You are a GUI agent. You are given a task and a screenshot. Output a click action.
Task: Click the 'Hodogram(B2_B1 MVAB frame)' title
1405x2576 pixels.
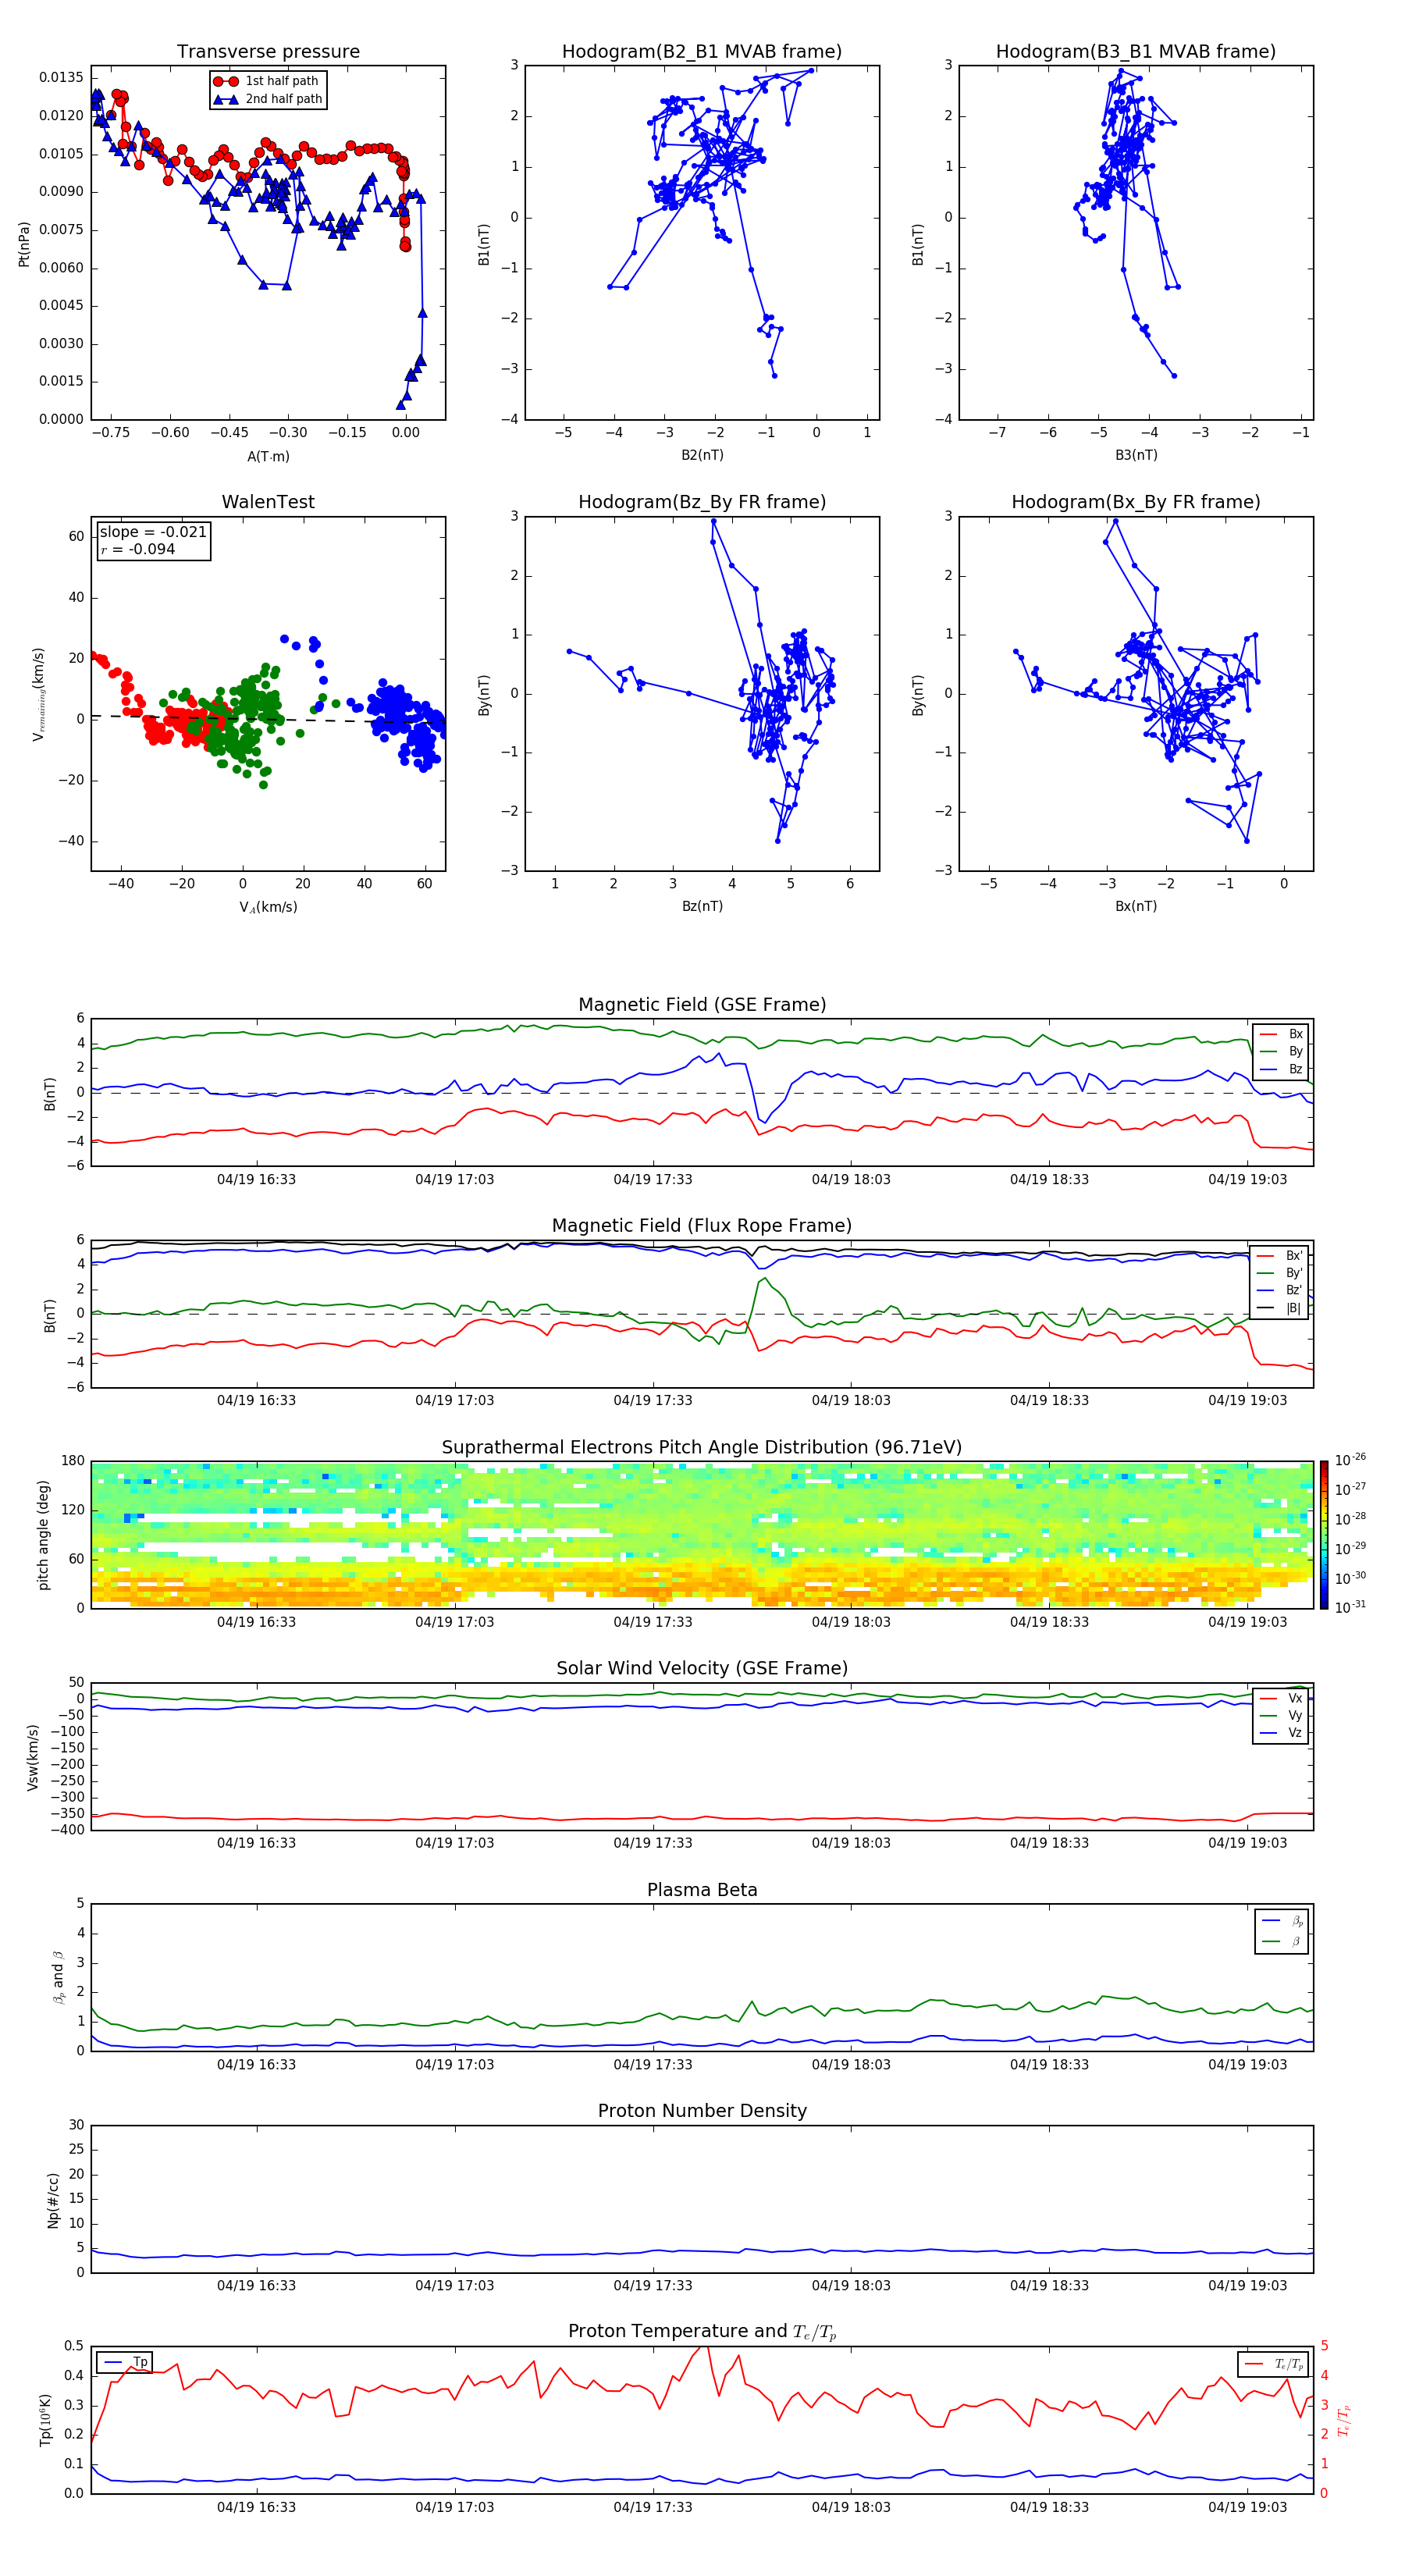[702, 51]
